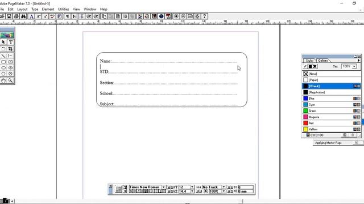Open the font size 12 dropdown
This screenshot has width=364, height=204.
192,187
